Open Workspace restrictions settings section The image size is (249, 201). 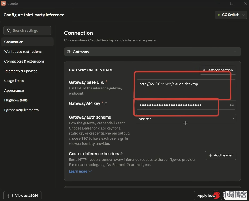(23, 52)
